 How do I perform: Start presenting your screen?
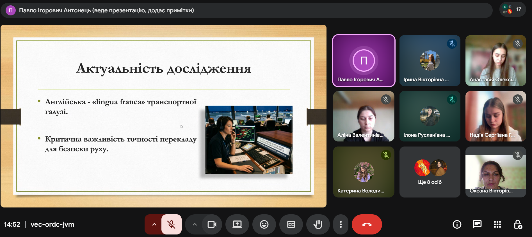point(237,224)
